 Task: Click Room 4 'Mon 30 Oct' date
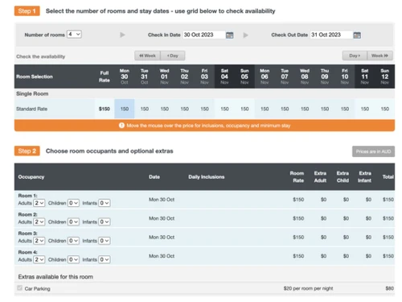coord(162,256)
